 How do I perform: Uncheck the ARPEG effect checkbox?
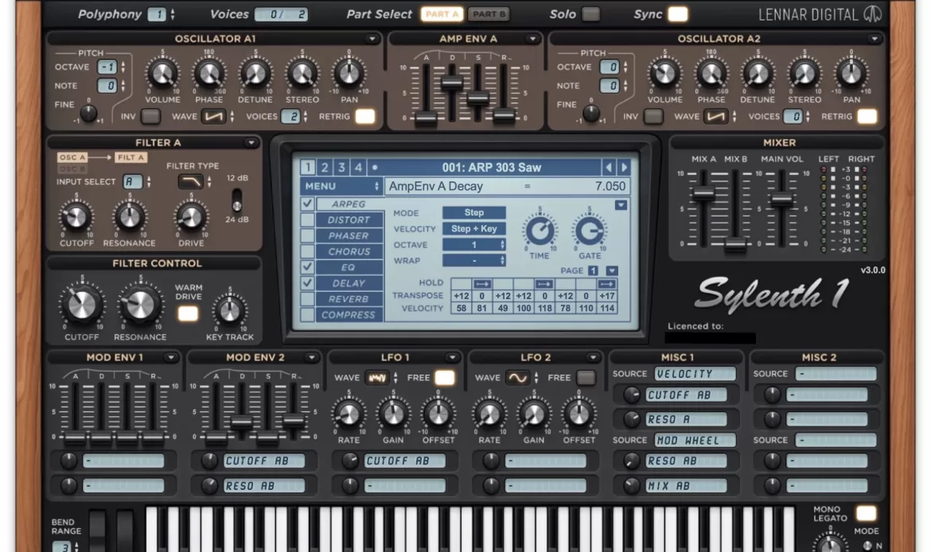(x=307, y=204)
